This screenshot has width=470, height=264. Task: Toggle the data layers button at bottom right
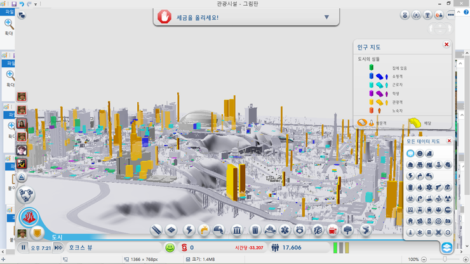[446, 247]
